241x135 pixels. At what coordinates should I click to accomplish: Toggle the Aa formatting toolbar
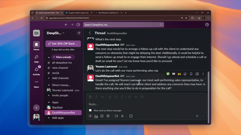96,116
